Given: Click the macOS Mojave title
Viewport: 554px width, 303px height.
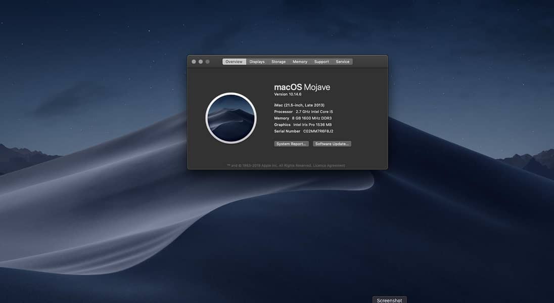Looking at the screenshot, I should (x=302, y=87).
